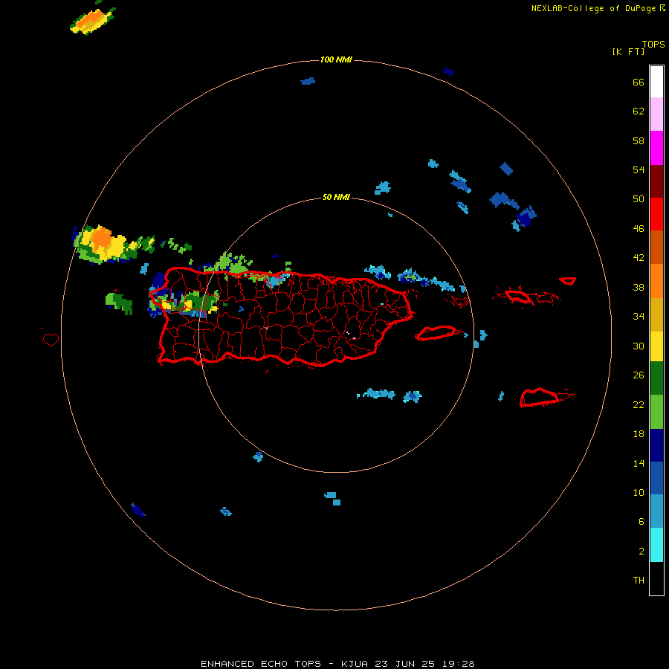Image resolution: width=669 pixels, height=669 pixels.
Task: Pick the dark green legend band
Action: [x=656, y=378]
